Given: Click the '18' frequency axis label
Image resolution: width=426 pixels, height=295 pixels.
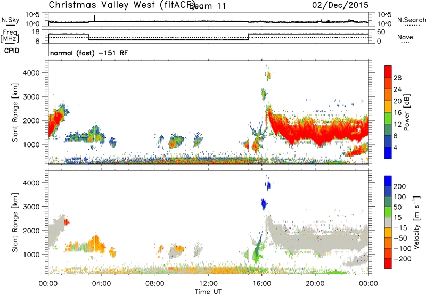Looking at the screenshot, I should 36,32.
